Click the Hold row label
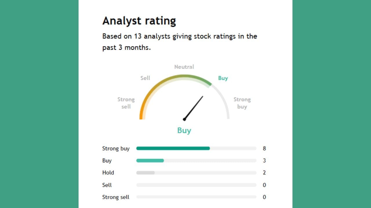The width and height of the screenshot is (371, 208). (x=108, y=173)
